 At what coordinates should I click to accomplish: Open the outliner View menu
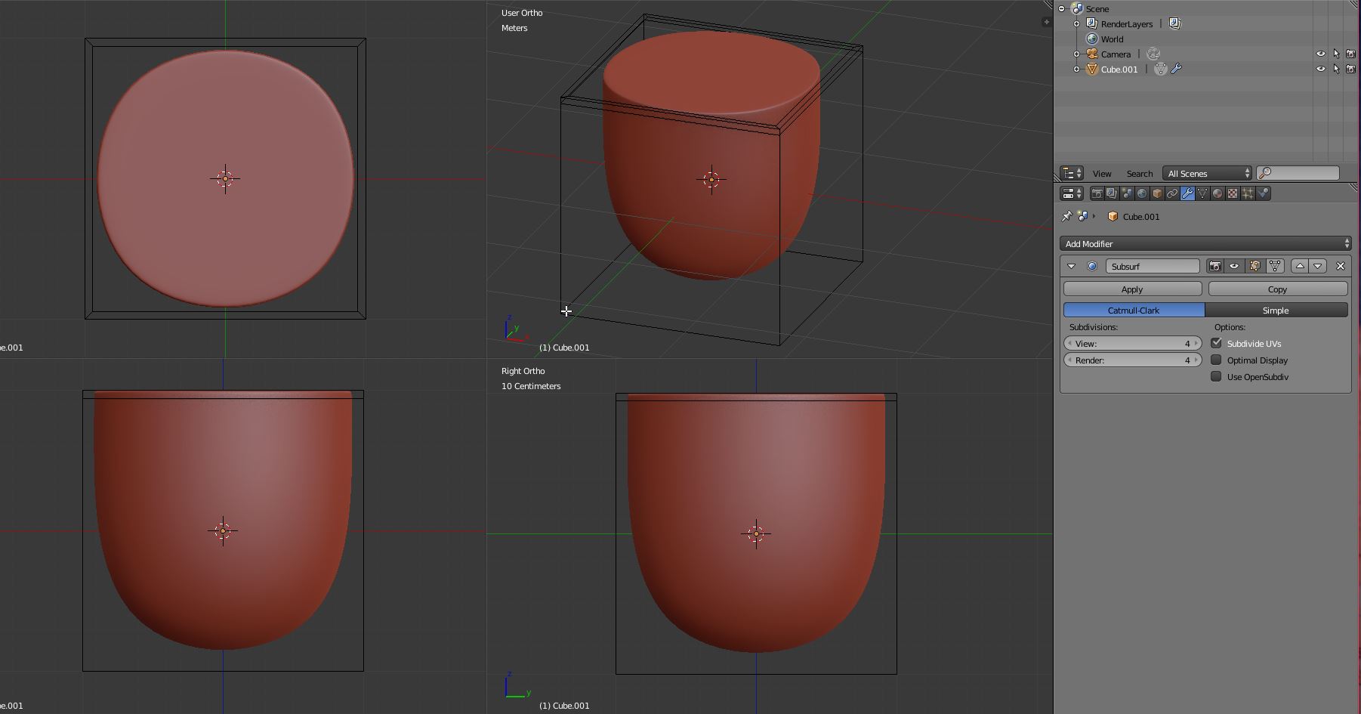pyautogui.click(x=1102, y=174)
